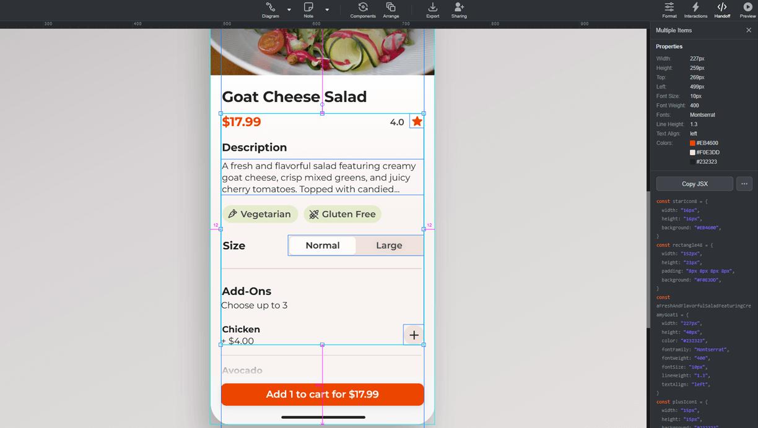Open the Format panel
This screenshot has width=758, height=428.
[669, 9]
